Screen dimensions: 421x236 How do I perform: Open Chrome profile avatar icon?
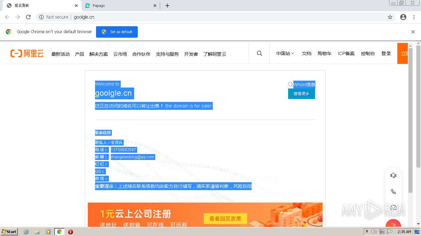pyautogui.click(x=403, y=17)
